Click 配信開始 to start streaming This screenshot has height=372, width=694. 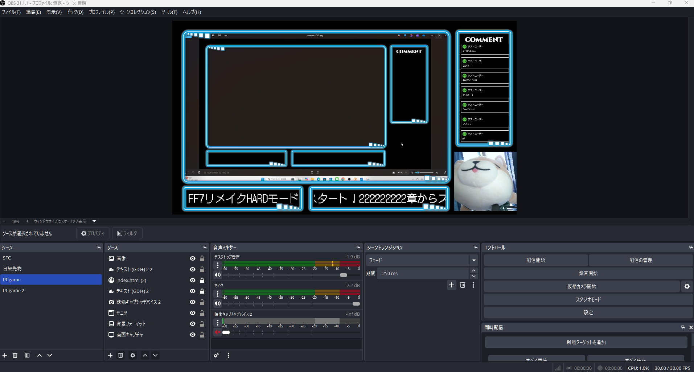[x=536, y=260]
